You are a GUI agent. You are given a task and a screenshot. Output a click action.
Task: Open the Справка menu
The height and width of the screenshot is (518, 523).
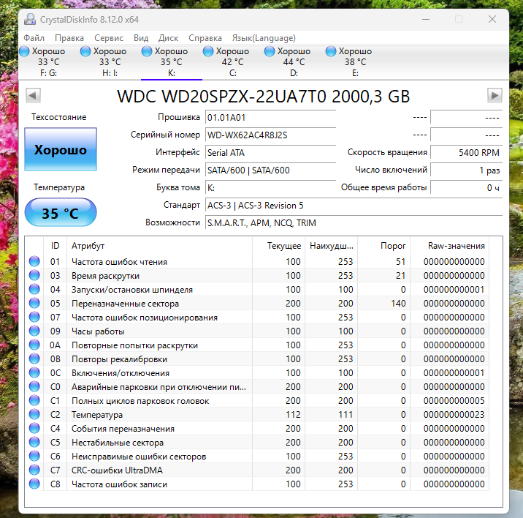tap(205, 38)
